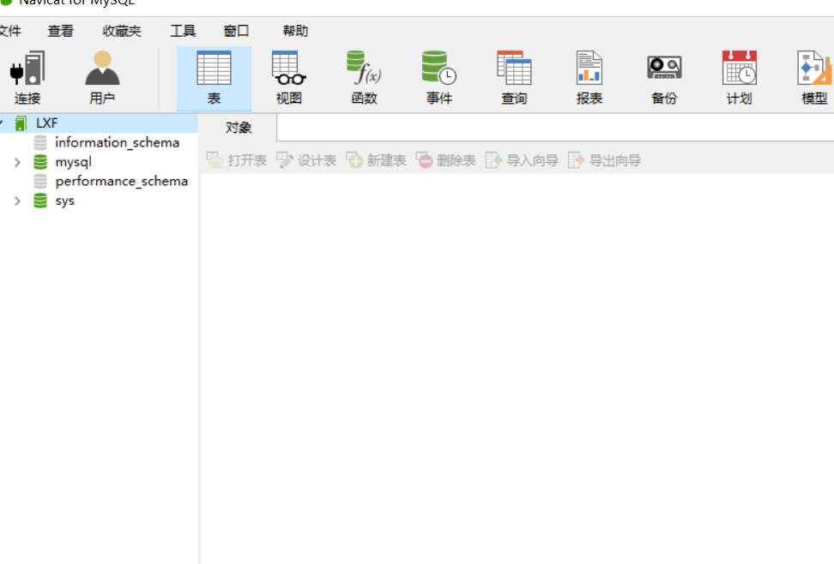Click the 导入向导 (Import Wizard) button
834x564 pixels.
522,160
